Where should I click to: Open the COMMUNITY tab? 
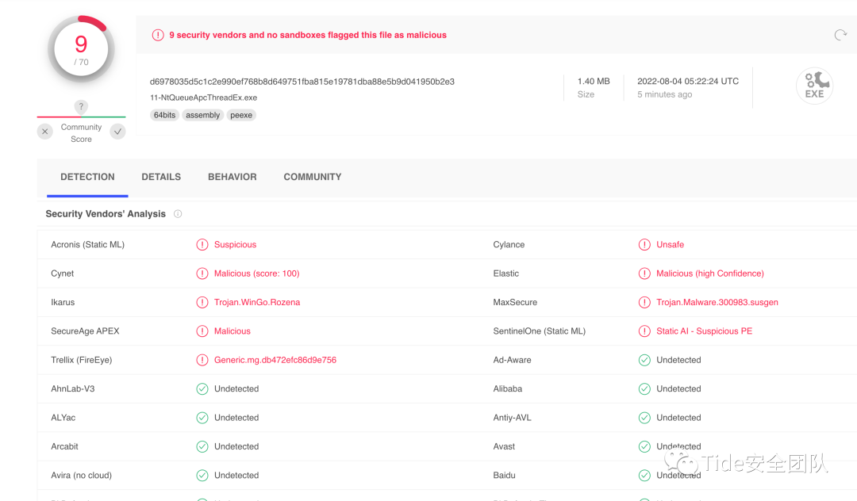point(313,177)
